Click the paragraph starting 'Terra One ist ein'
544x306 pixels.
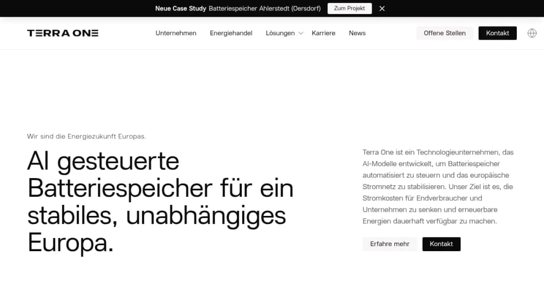tap(438, 186)
